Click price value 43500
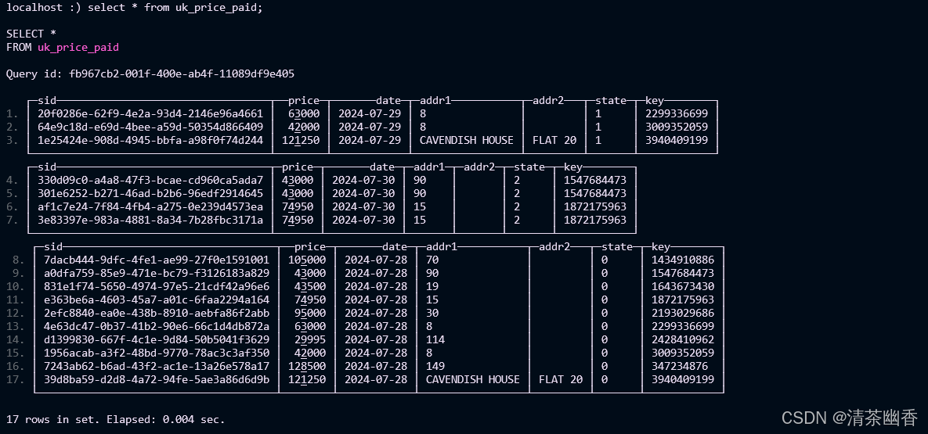The width and height of the screenshot is (928, 434). (x=310, y=286)
